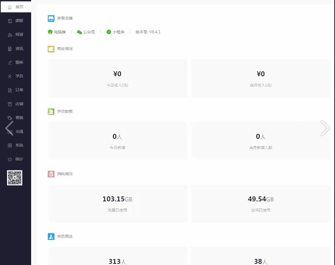Viewport: 335px width, 265px height.
Task: Open 订单 menu item
Action: [x=16, y=90]
